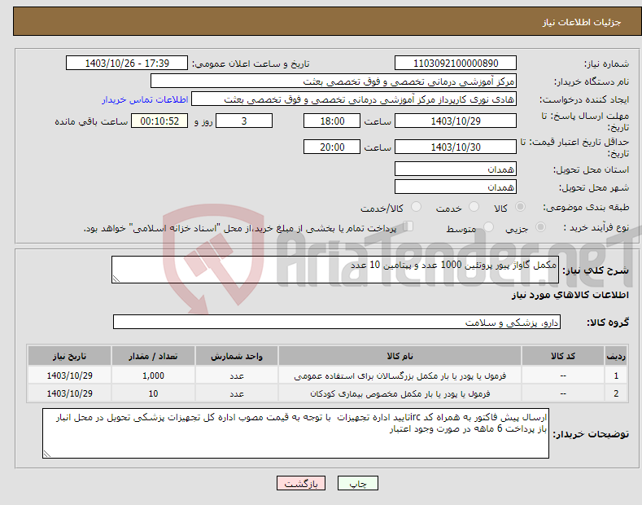This screenshot has height=505, width=642.
Task: Click the announcement date field 1403/10/26 - 17:39
Action: point(127,64)
